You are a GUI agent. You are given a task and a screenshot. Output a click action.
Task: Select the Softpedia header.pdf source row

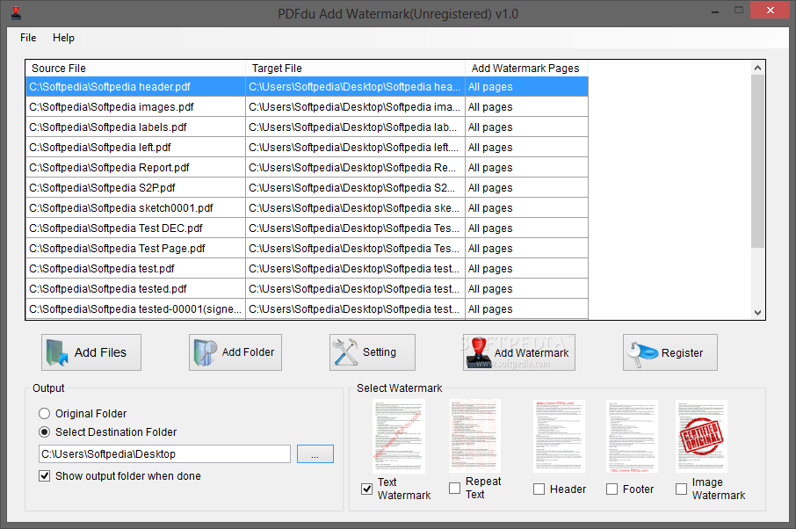(x=135, y=87)
